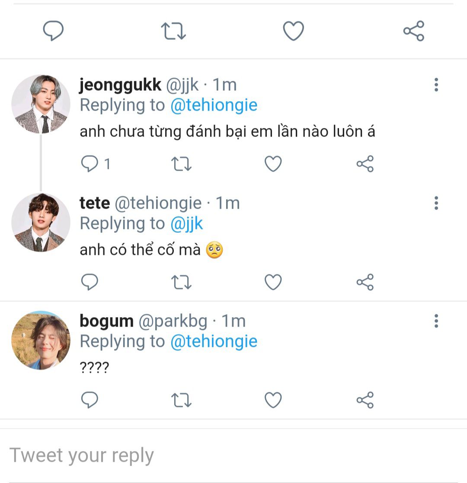Open @tehiongie link in jeonggukk's reply
467x483 pixels.
click(214, 105)
